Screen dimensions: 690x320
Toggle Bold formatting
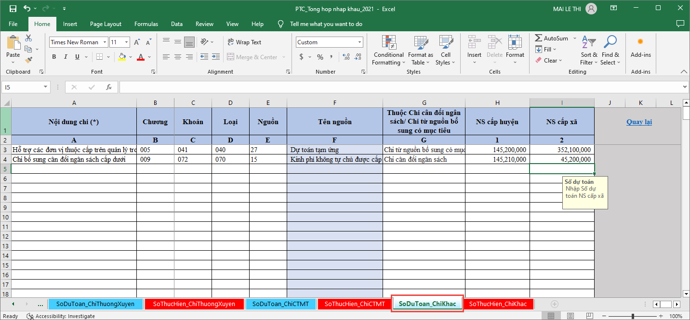coord(54,57)
